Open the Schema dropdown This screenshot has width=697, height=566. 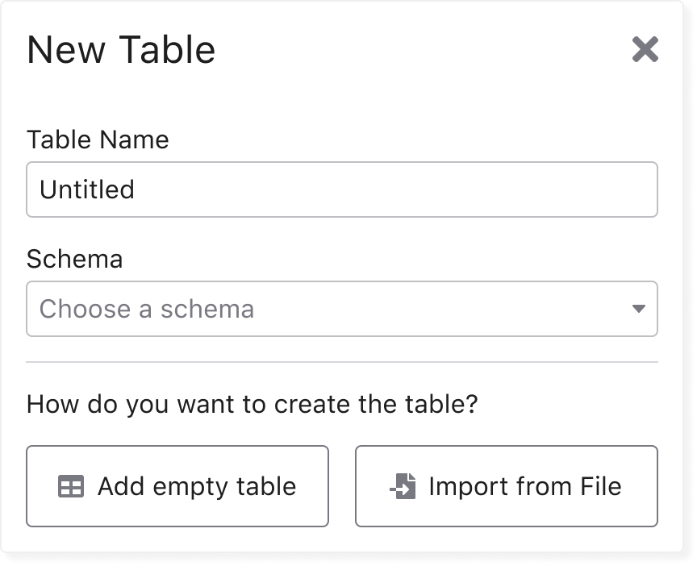(x=342, y=309)
